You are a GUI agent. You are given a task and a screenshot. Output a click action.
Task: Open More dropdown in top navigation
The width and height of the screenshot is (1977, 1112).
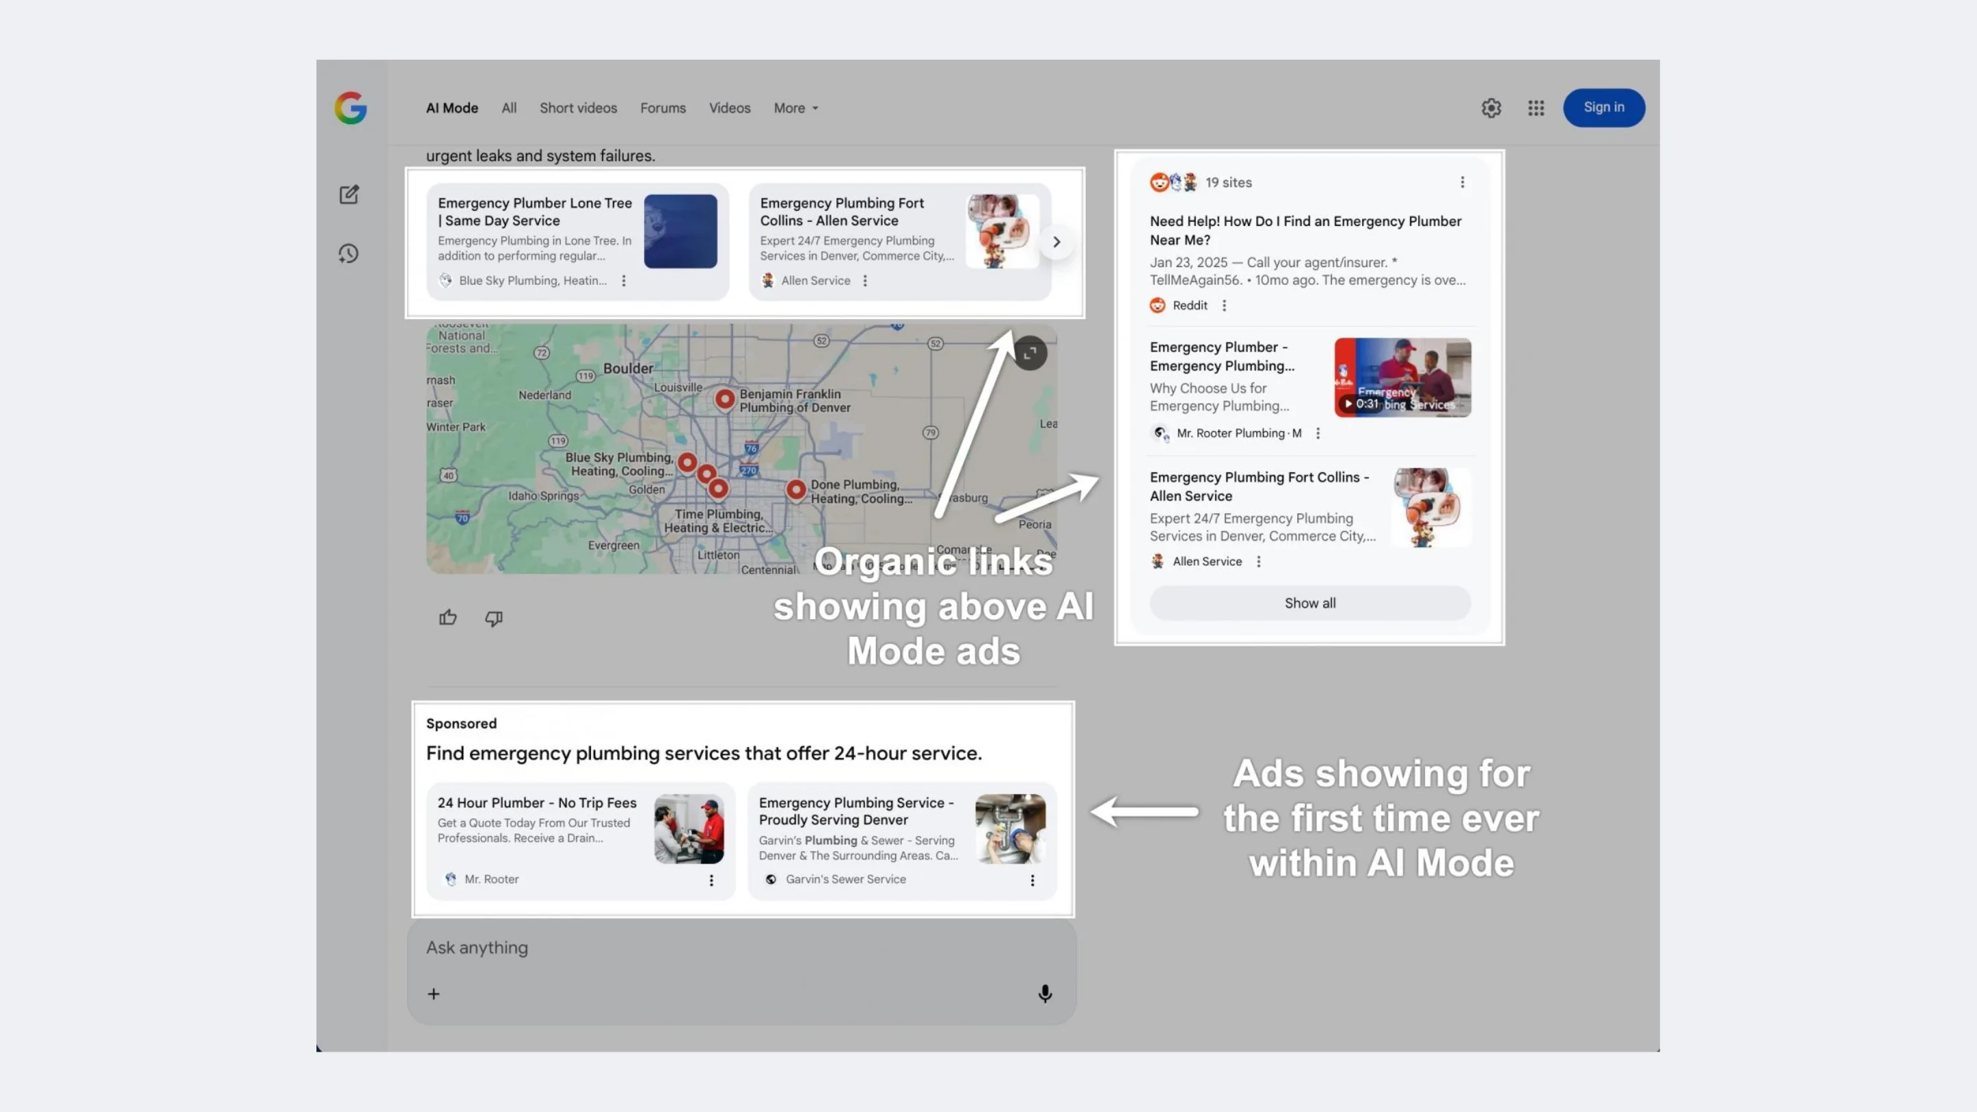click(x=795, y=108)
